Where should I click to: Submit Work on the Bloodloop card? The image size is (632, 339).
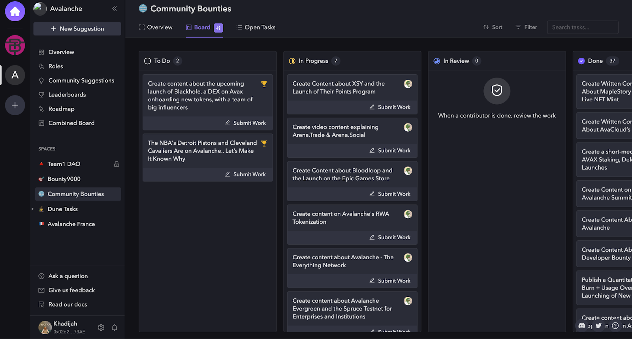(390, 194)
